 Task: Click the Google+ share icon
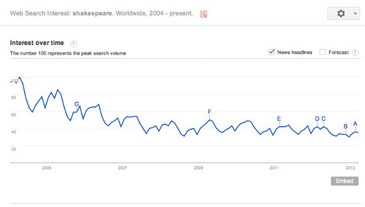click(204, 14)
